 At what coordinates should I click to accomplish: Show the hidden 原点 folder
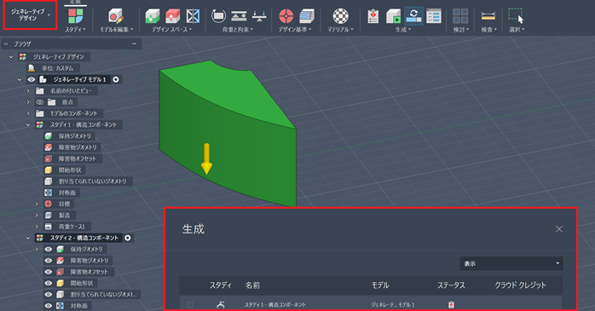(39, 102)
